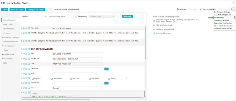Hide the Date block with eye icon
Viewport: 236px width, 101px height.
tap(24, 54)
